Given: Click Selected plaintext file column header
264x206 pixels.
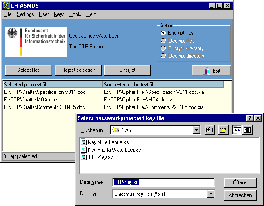Looking at the screenshot, I should tap(53, 85).
